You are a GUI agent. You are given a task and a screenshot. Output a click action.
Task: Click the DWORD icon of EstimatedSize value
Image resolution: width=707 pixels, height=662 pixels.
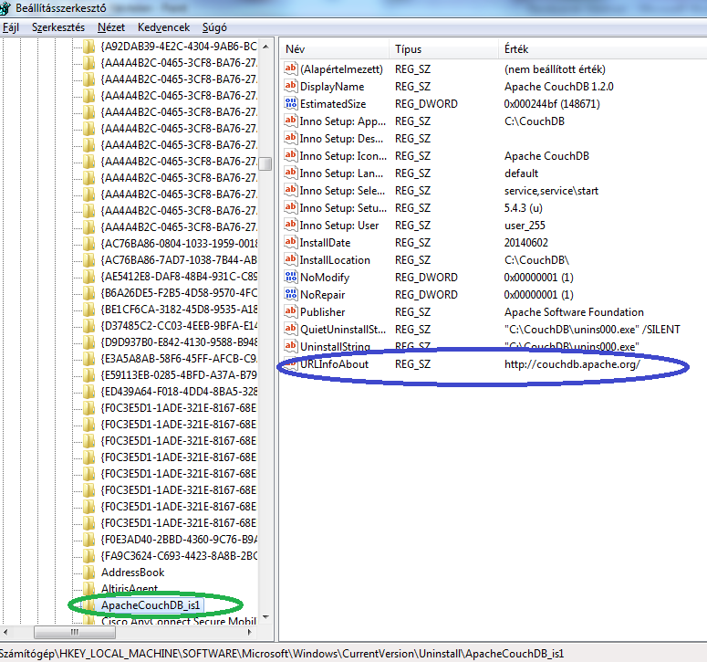click(x=290, y=103)
